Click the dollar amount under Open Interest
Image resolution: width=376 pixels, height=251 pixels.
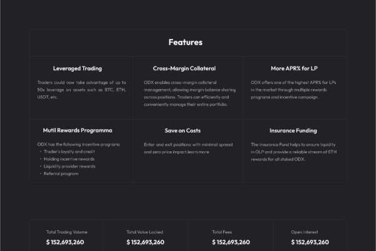310,242
